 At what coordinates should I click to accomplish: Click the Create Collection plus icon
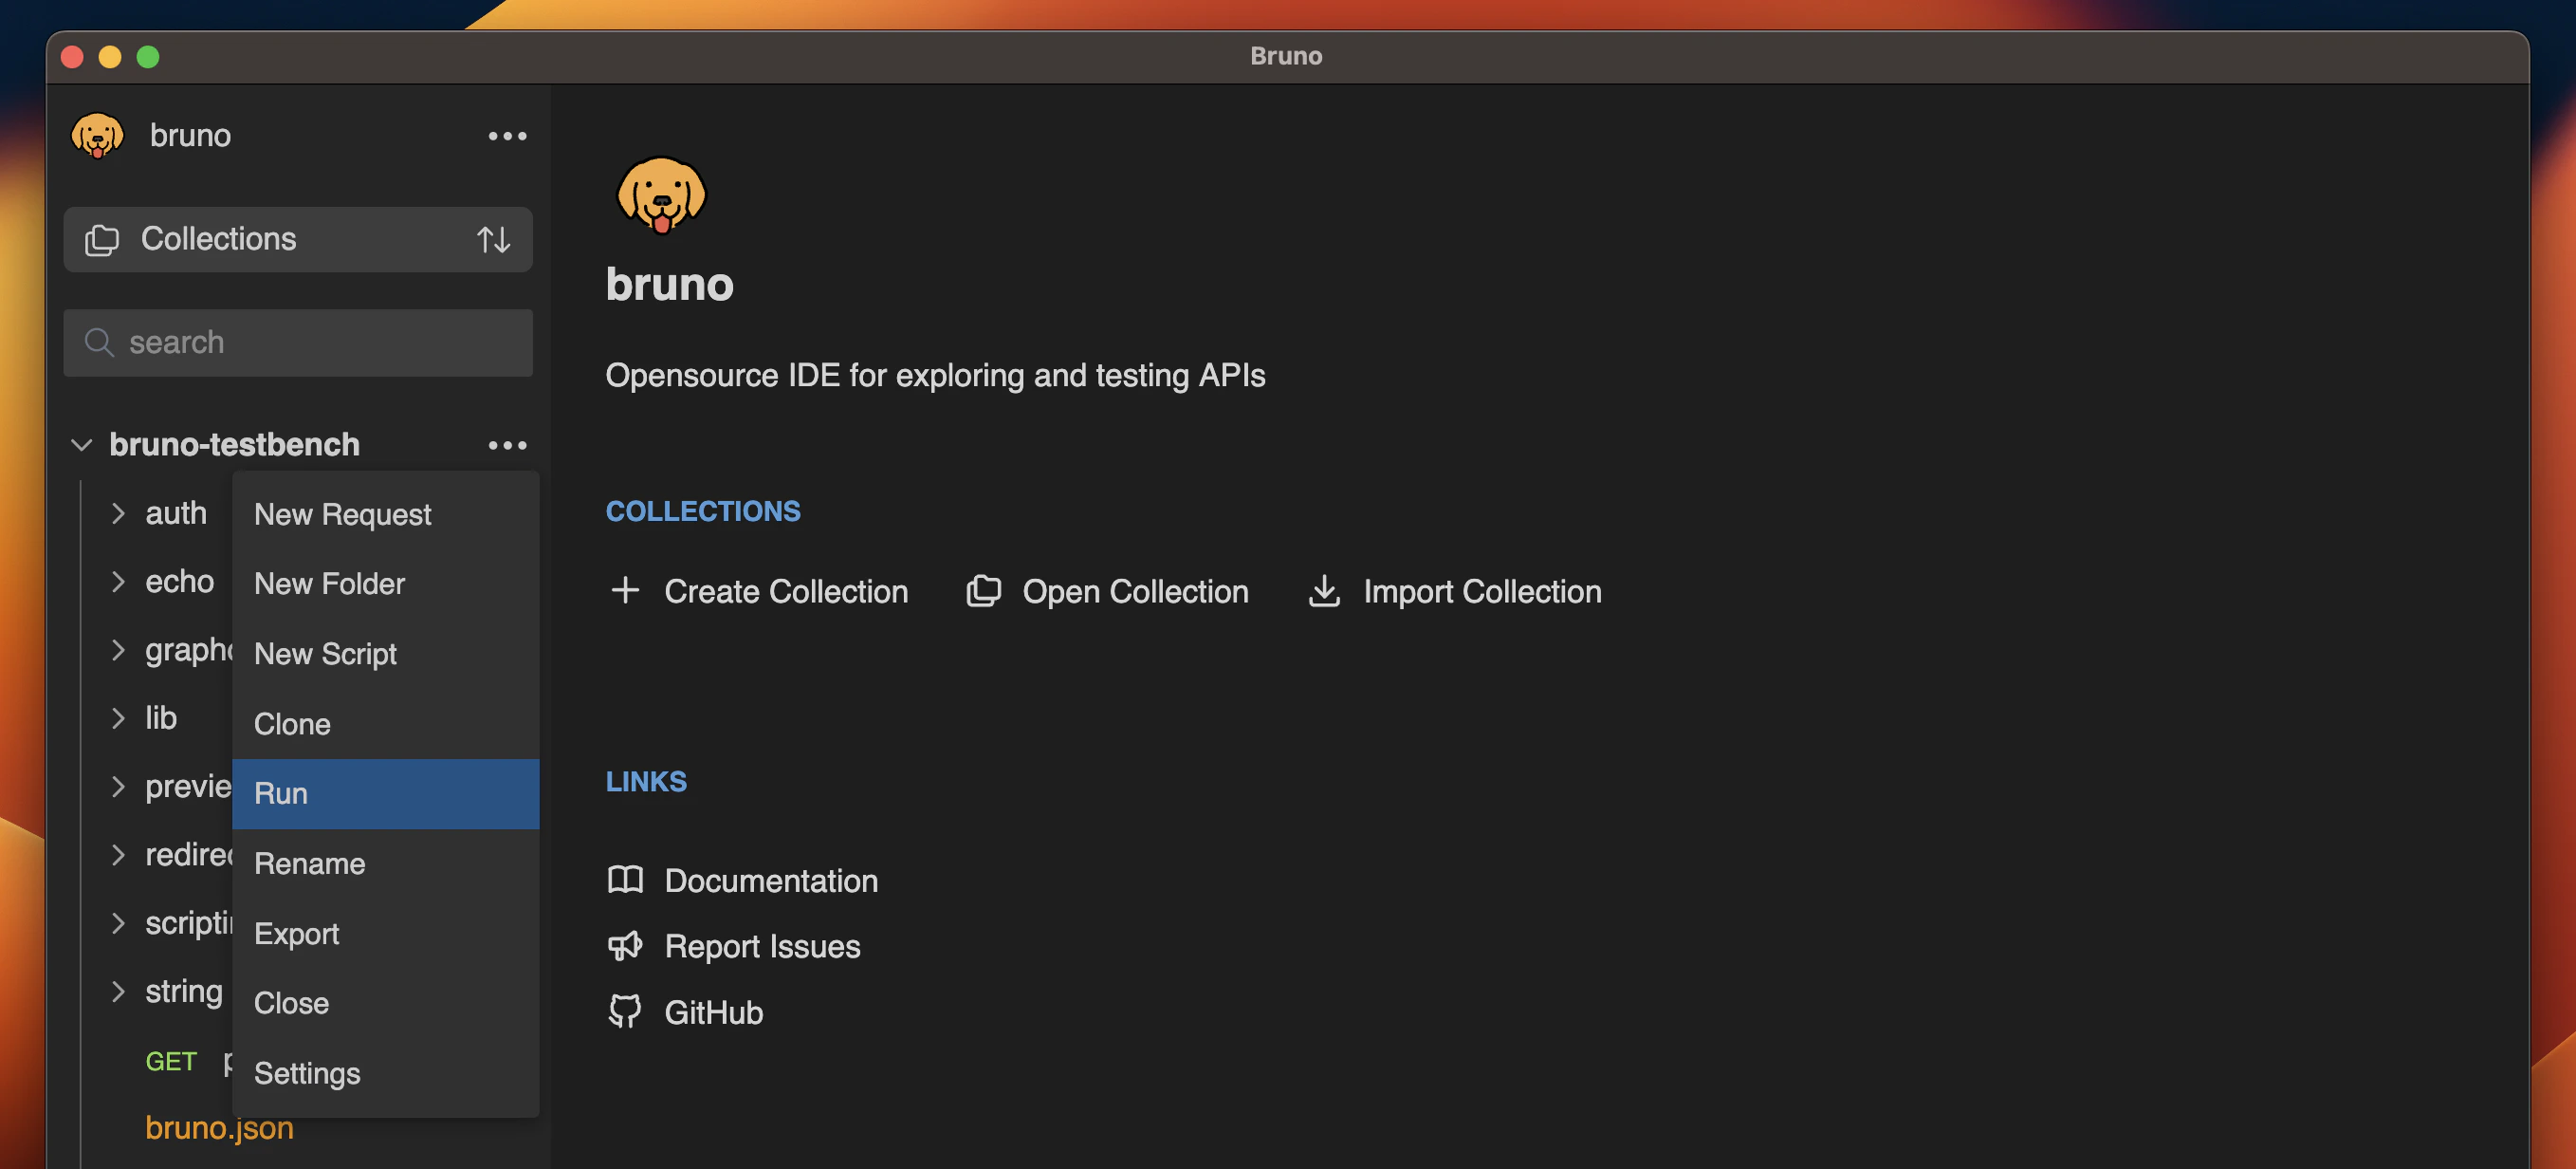[x=625, y=590]
